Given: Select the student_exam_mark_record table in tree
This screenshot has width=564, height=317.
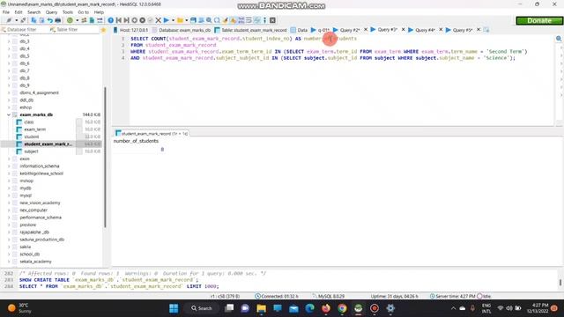Looking at the screenshot, I should pos(48,144).
